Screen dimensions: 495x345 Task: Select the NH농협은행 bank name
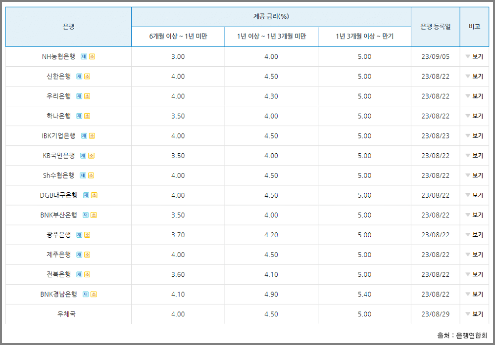[x=59, y=56]
